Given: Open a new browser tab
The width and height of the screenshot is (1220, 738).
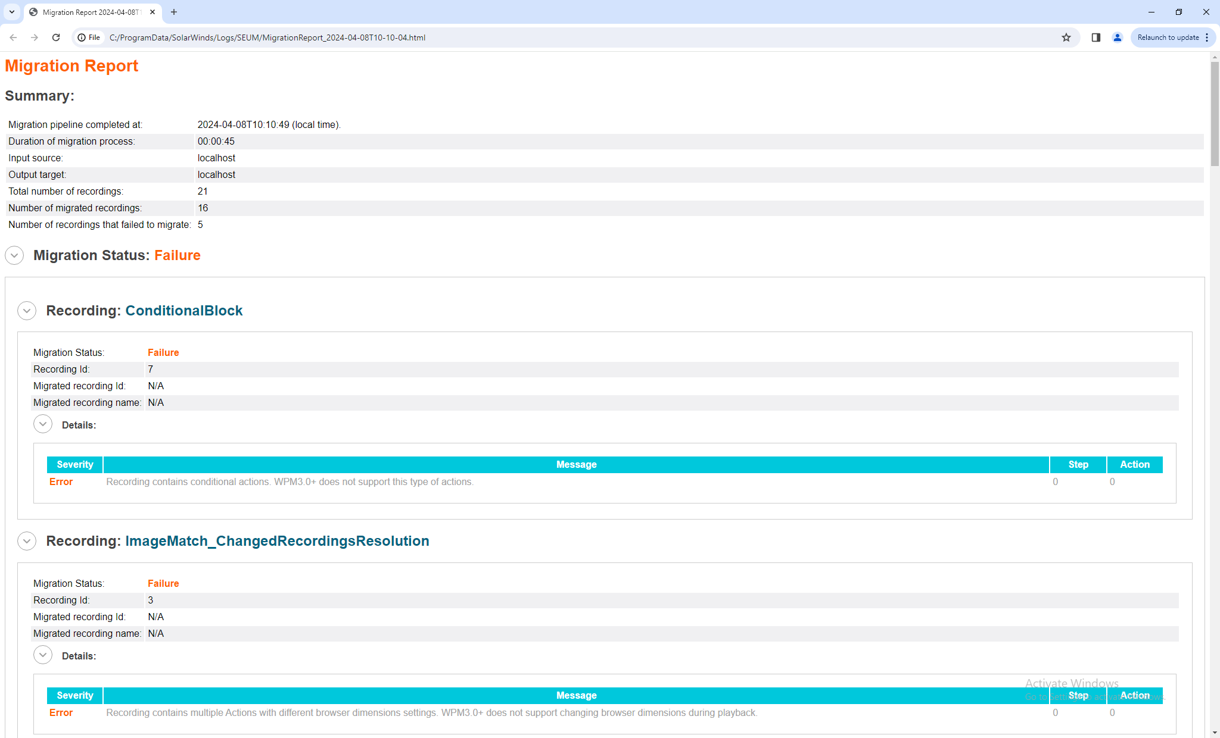Looking at the screenshot, I should (174, 12).
